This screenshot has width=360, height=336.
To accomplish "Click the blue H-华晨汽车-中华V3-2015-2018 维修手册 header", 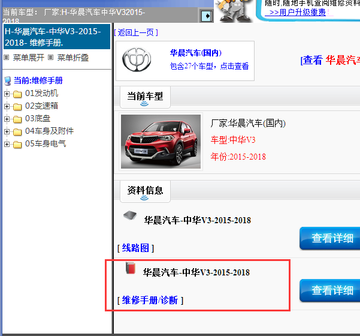I will pos(57,37).
